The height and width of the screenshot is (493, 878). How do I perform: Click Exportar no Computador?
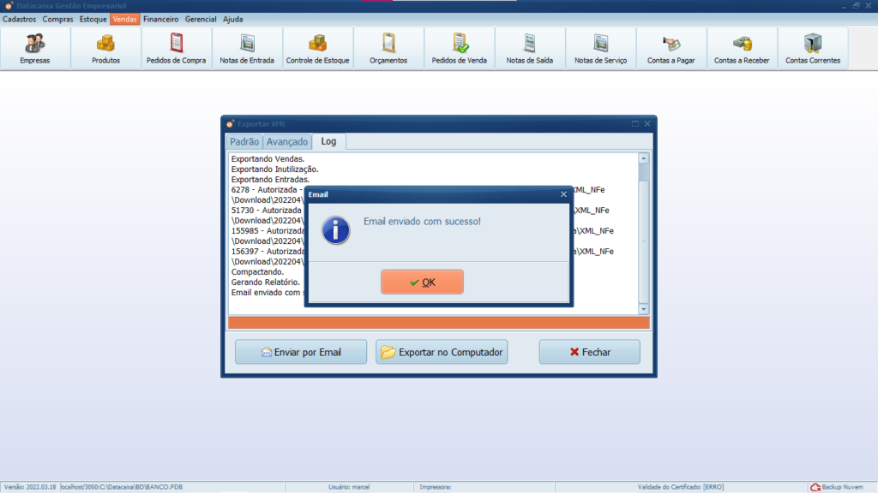[x=441, y=351]
